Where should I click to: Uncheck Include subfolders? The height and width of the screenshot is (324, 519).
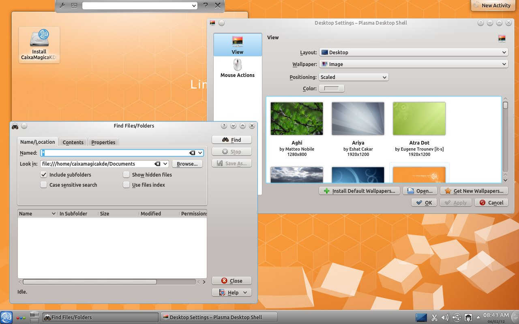[x=44, y=175]
